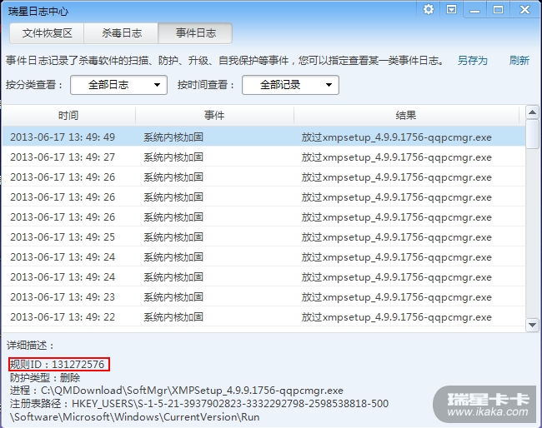Switch to the 杀毒日志 tab
The height and width of the screenshot is (428, 542).
[122, 33]
